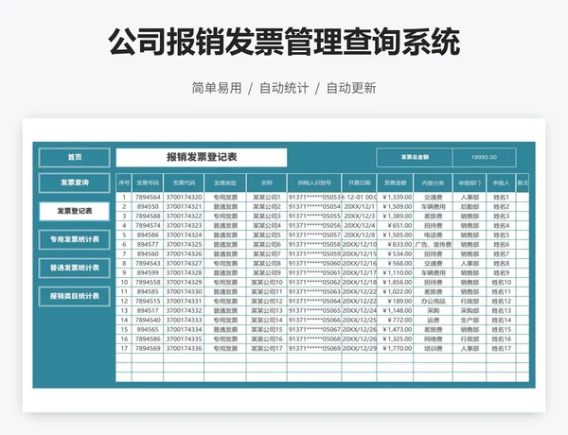This screenshot has width=568, height=435.
Task: Select 采购部 department cell
Action: [x=470, y=310]
